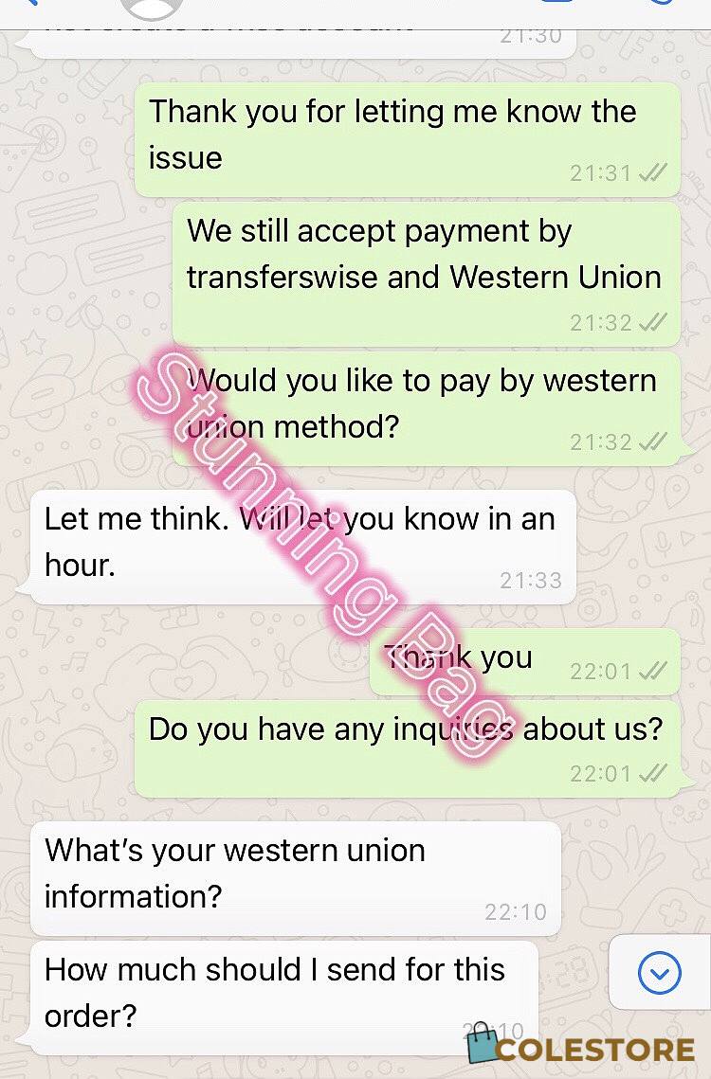Select 'Thank you for letting me know the issue' bubble
The height and width of the screenshot is (1079, 711).
click(x=408, y=139)
